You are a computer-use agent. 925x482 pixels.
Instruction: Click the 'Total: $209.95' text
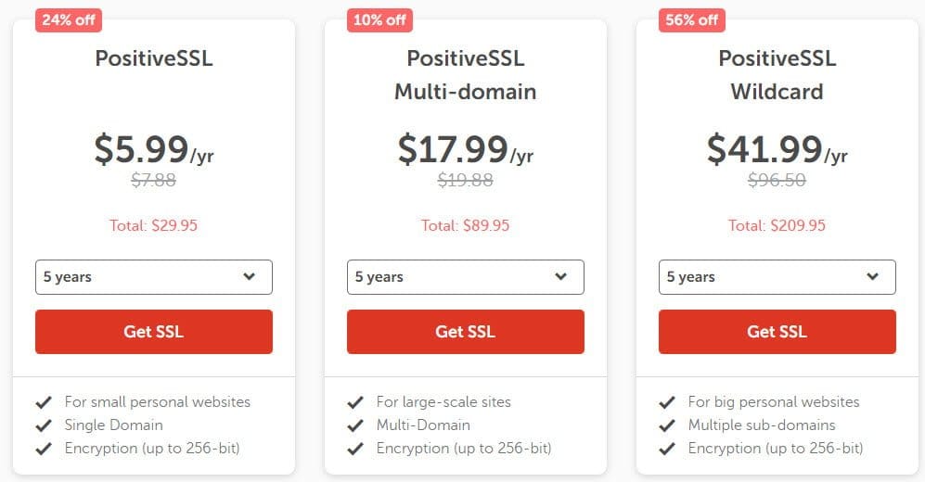[777, 225]
